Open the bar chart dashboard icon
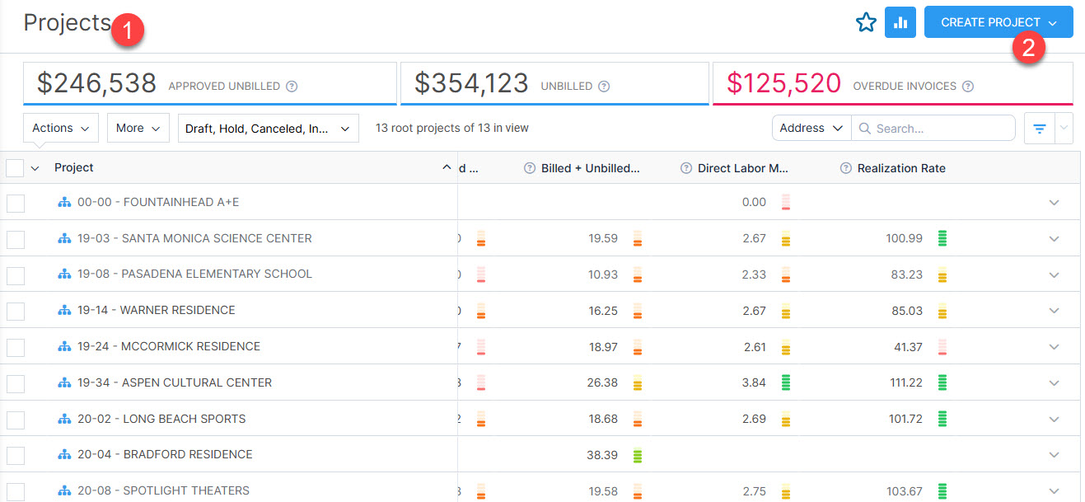Viewport: 1085px width, 502px height. pos(900,22)
